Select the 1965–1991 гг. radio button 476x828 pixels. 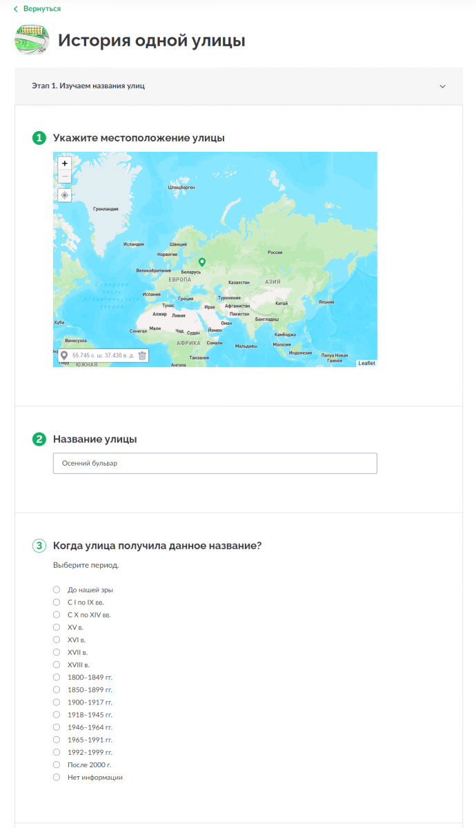57,740
